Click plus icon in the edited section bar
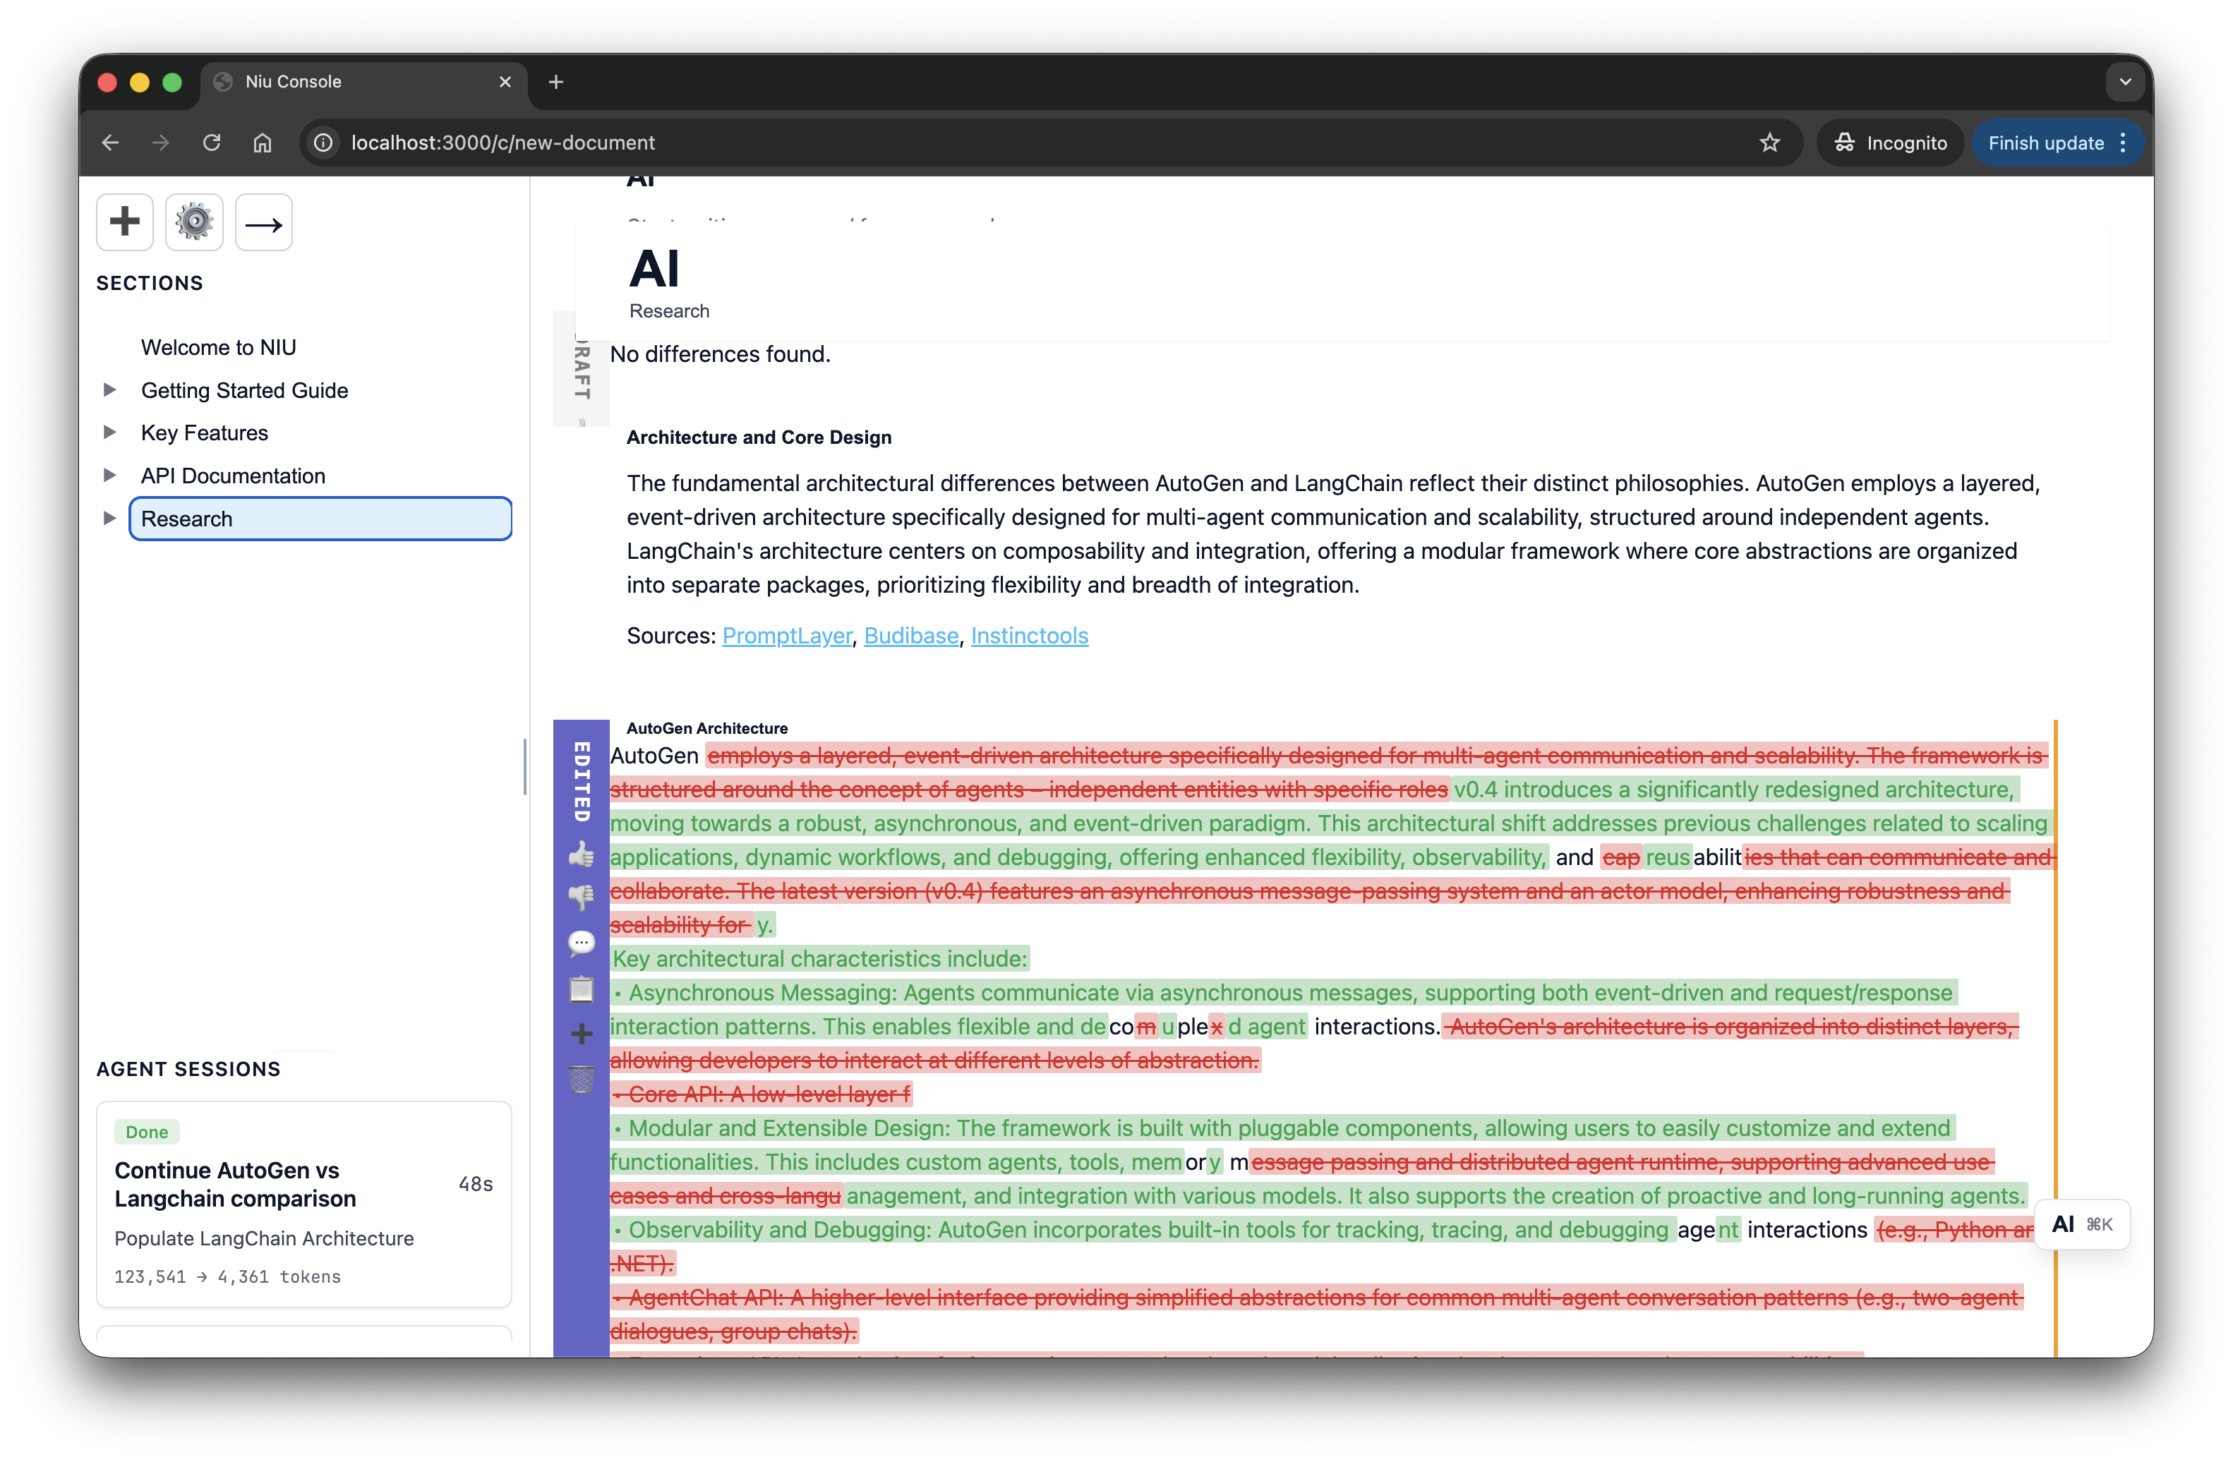 [x=582, y=1034]
